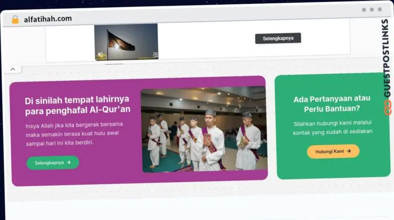Viewport: 394px width, 220px height.
Task: Open the flag image thumbnail
Action: (x=126, y=42)
